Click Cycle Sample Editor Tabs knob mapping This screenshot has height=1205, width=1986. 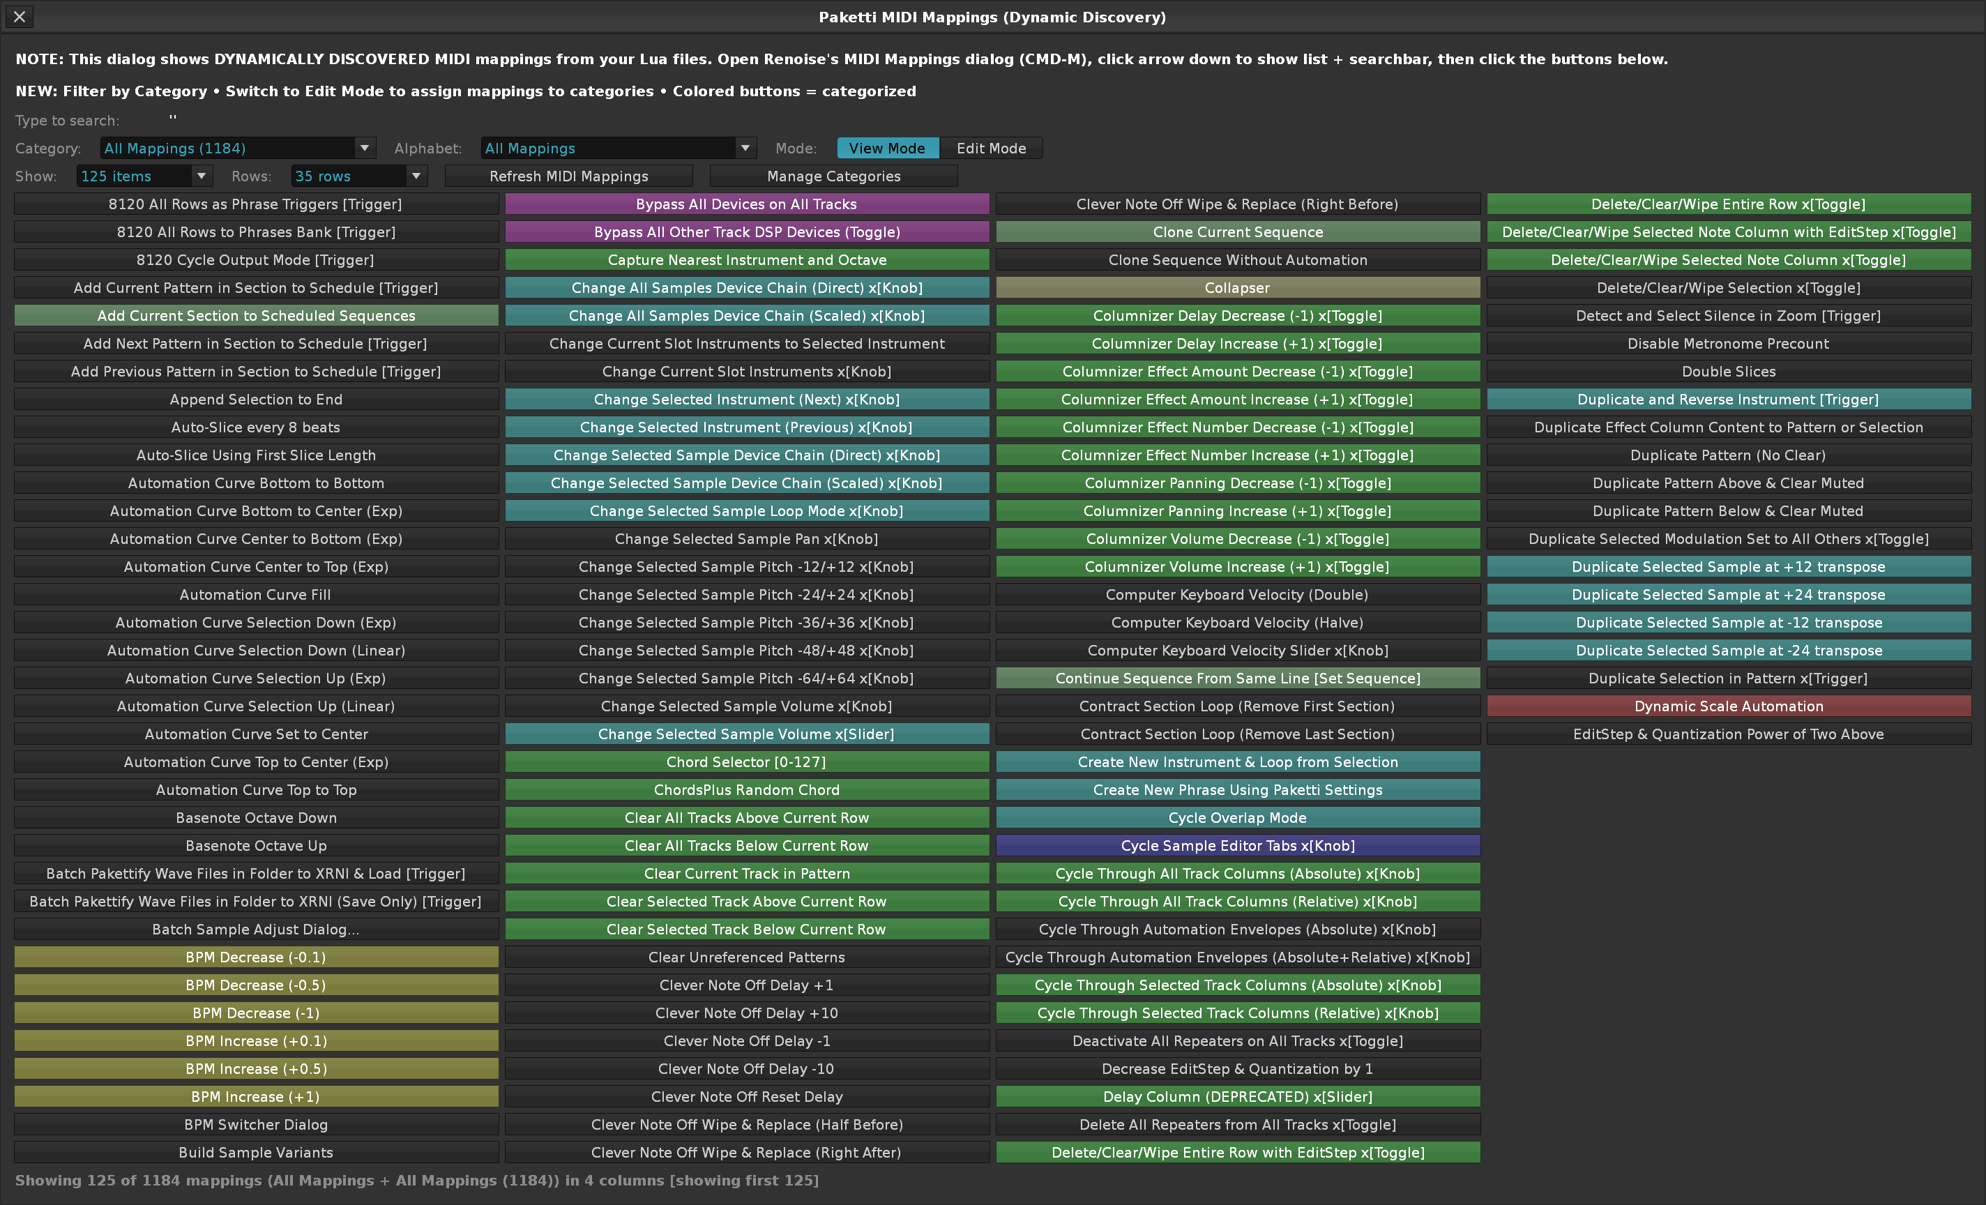pos(1238,845)
